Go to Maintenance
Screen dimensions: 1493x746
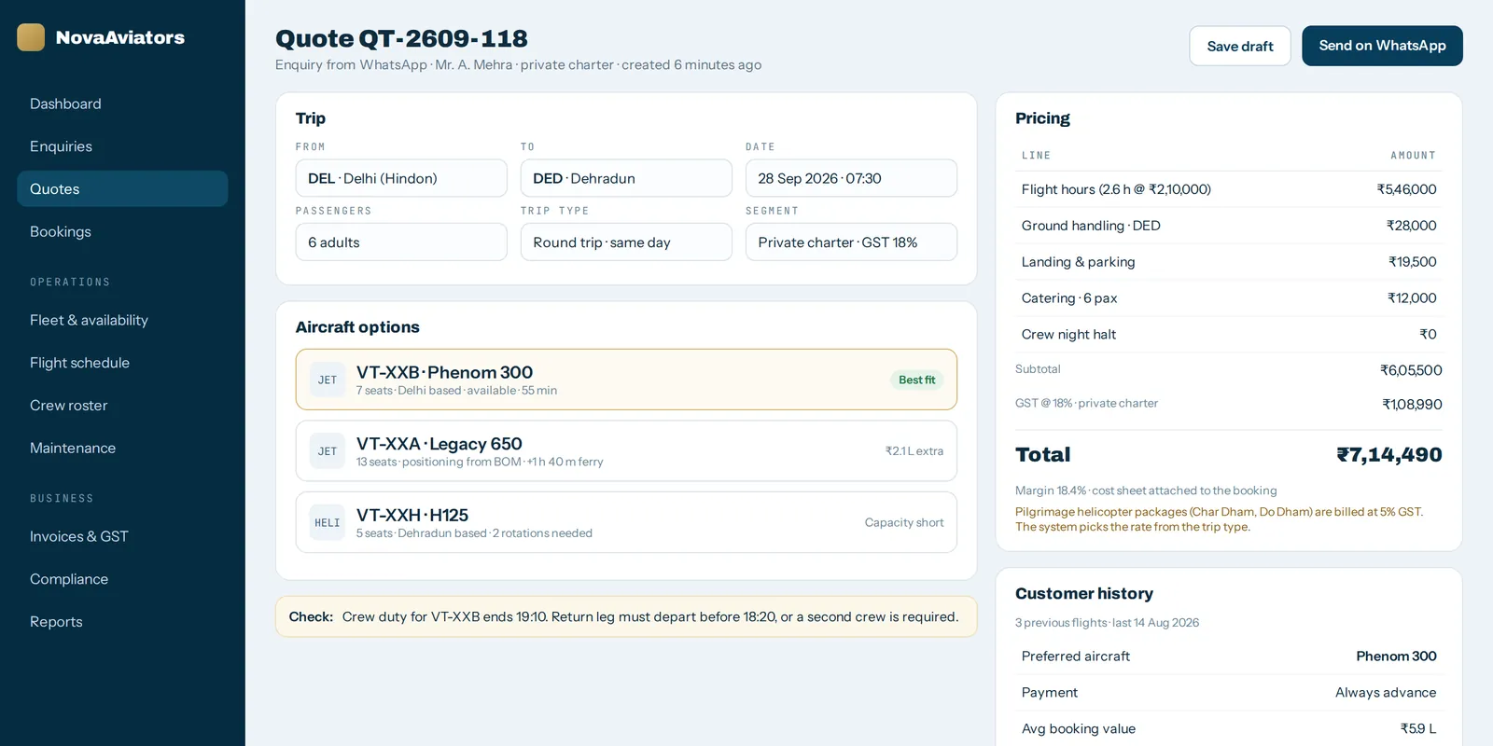pos(122,448)
